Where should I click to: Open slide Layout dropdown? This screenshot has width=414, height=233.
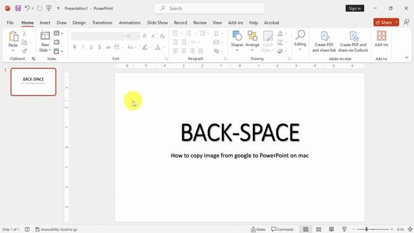point(58,33)
